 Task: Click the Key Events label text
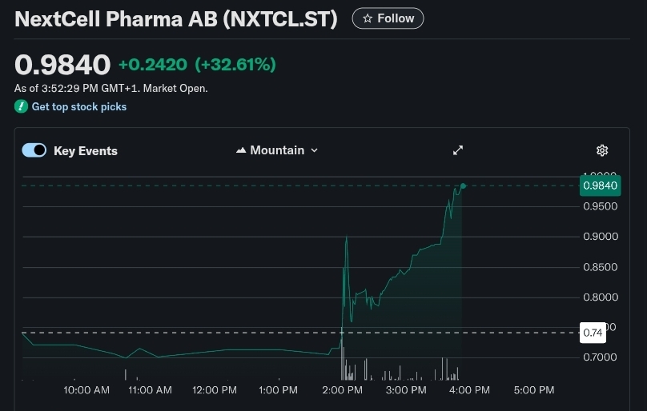point(86,150)
